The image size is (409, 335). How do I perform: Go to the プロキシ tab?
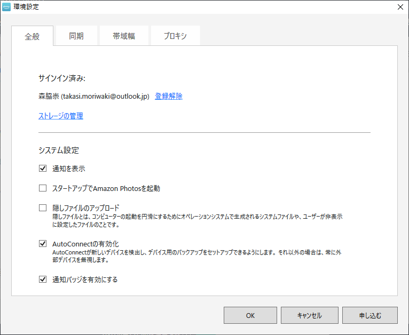(x=175, y=36)
